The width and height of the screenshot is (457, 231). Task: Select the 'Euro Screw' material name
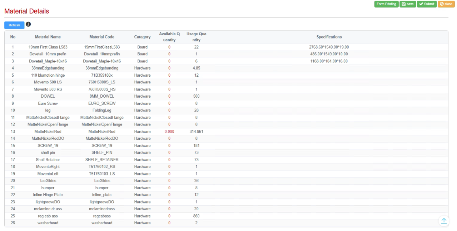48,103
